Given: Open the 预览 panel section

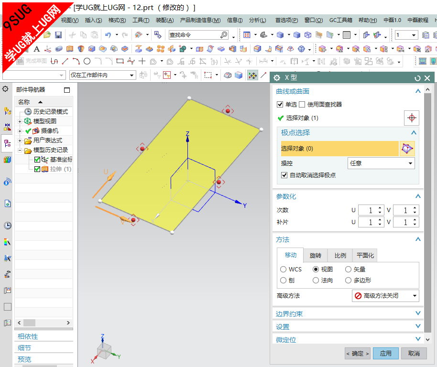Looking at the screenshot, I should tap(24, 359).
